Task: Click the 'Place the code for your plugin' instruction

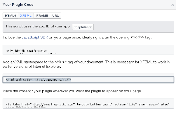Action: click(72, 91)
